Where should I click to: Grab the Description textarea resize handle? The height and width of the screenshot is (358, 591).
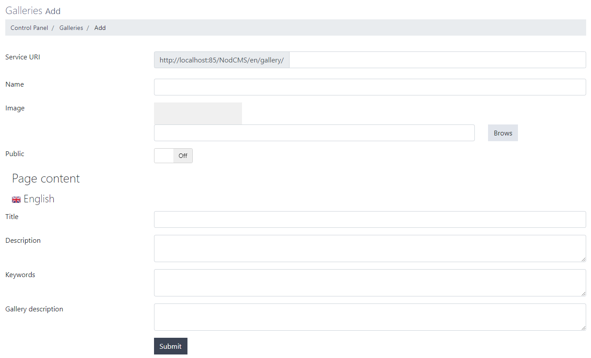tap(584, 259)
